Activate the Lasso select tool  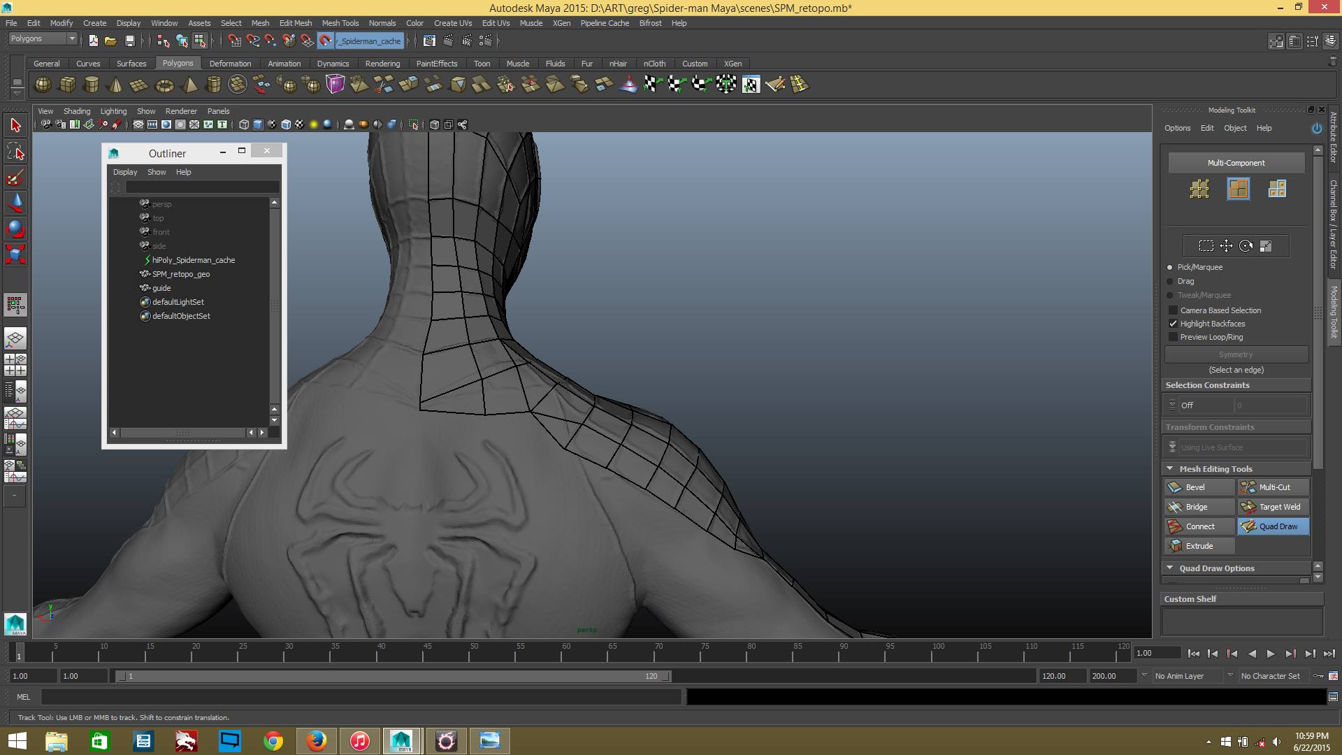point(15,152)
